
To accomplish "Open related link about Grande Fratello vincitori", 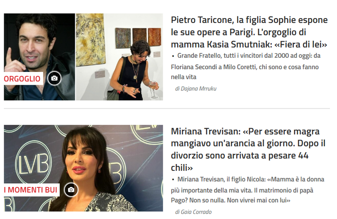I will pyautogui.click(x=246, y=66).
